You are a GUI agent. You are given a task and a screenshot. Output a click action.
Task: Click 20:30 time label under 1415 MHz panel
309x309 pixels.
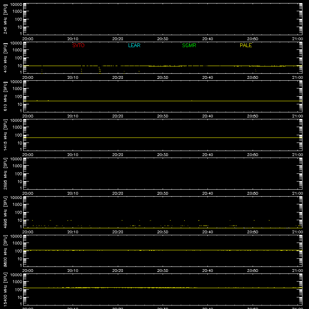coord(163,155)
